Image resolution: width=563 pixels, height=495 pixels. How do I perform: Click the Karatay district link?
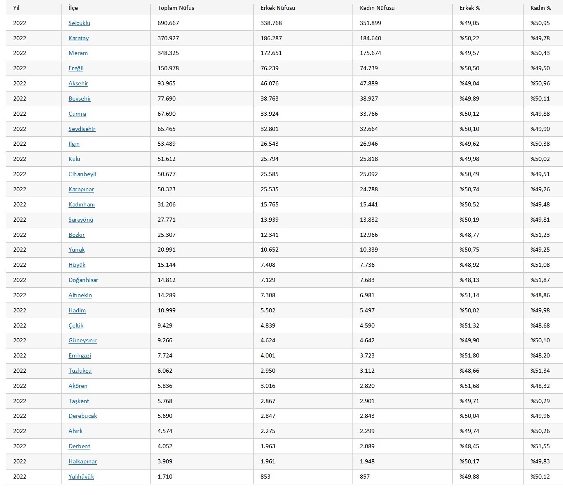point(78,38)
